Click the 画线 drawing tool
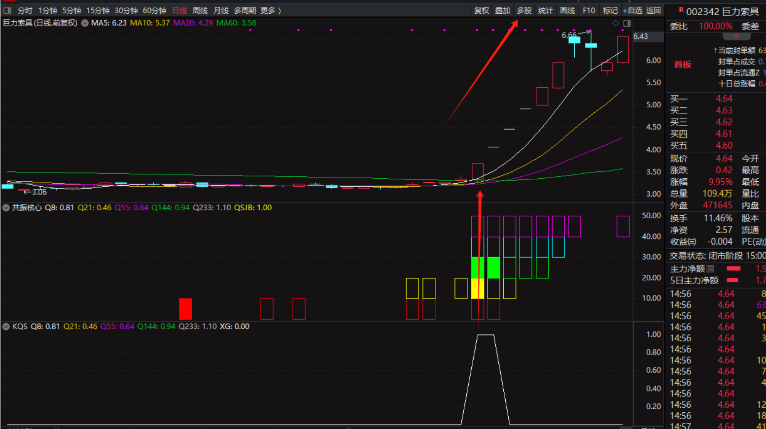Image resolution: width=766 pixels, height=429 pixels. coord(567,10)
